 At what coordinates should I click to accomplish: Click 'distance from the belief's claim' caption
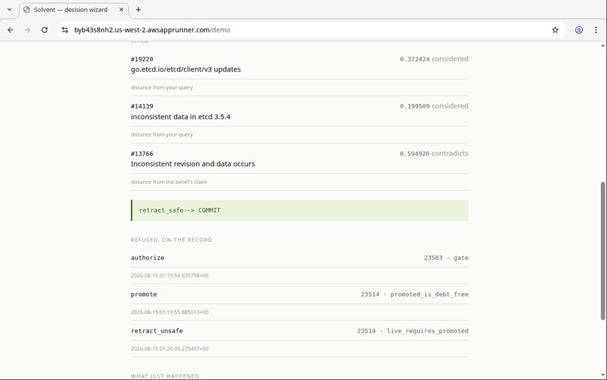[169, 182]
